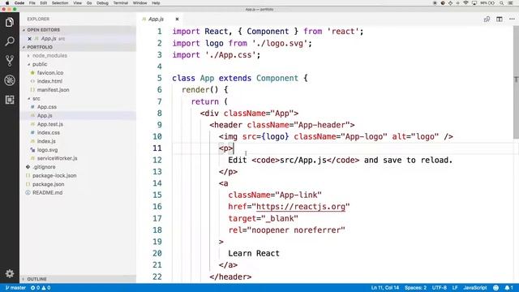Click the master branch status item
The image size is (519, 292).
tap(16, 288)
